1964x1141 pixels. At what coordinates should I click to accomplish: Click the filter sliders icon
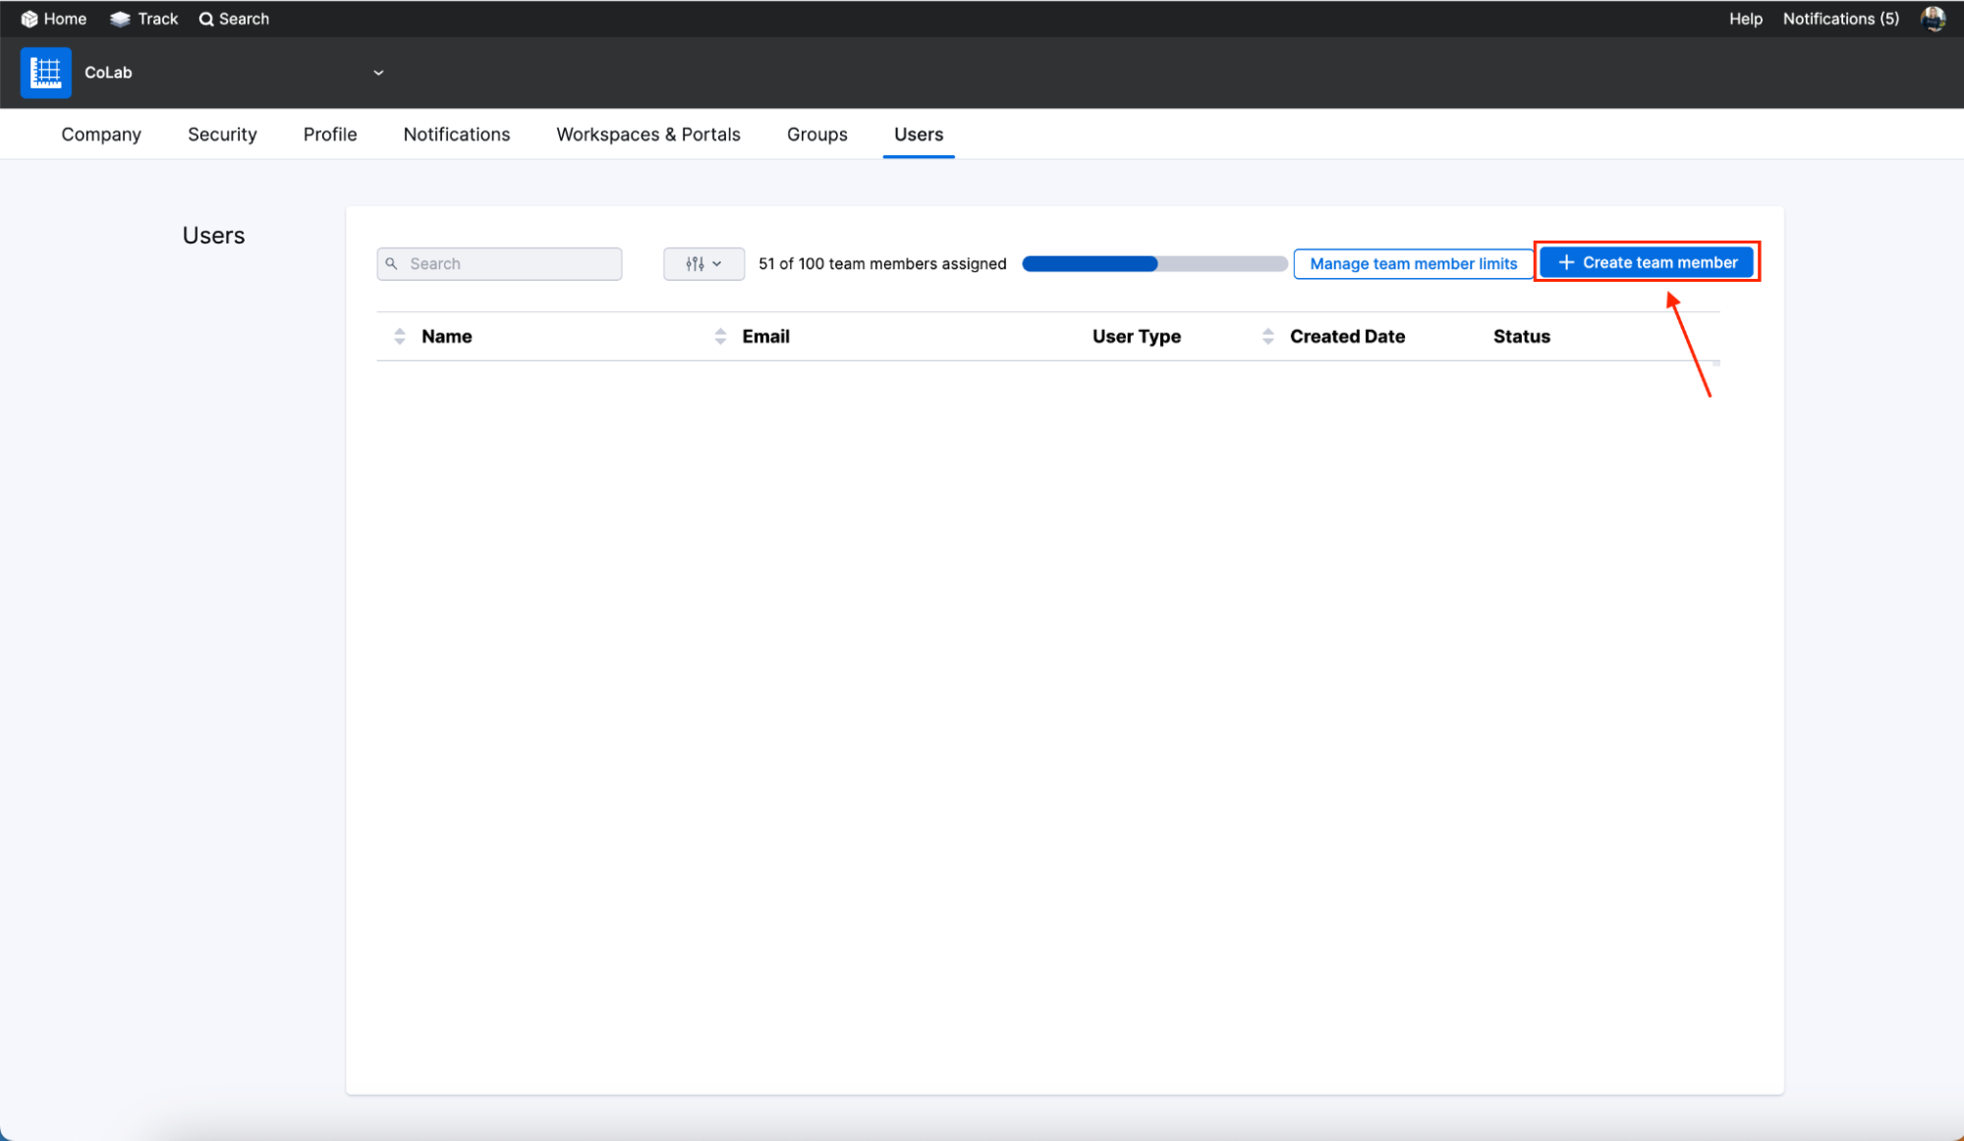695,264
